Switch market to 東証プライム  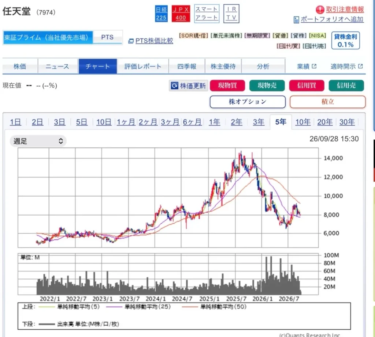(48, 38)
